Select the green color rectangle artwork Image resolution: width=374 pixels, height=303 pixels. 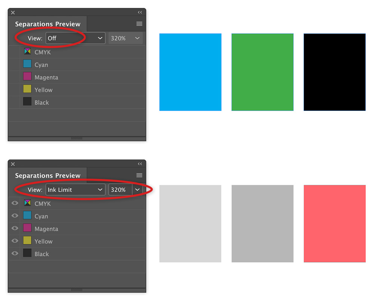262,72
